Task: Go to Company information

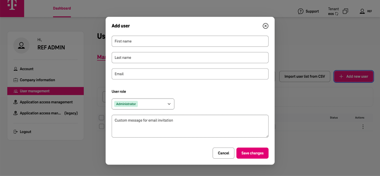Action: 37,80
